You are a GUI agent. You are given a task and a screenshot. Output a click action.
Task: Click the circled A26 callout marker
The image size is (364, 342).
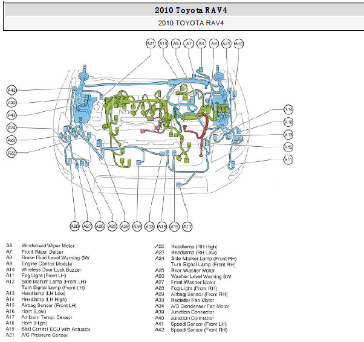[x=100, y=226]
